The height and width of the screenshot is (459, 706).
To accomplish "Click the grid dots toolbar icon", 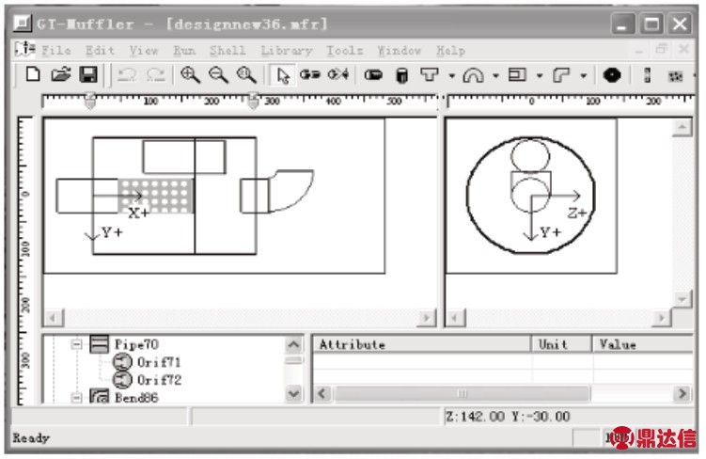I will click(675, 75).
